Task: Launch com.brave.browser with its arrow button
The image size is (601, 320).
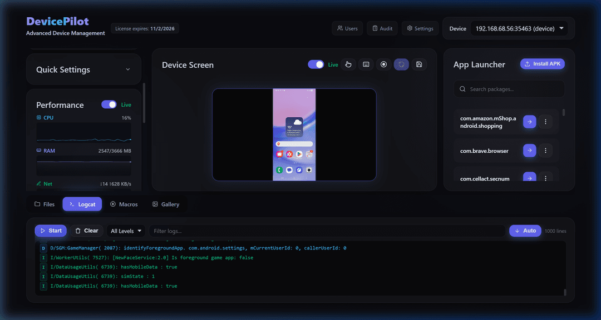Action: tap(529, 151)
